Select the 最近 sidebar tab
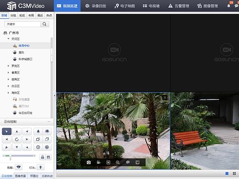 coord(40,15)
